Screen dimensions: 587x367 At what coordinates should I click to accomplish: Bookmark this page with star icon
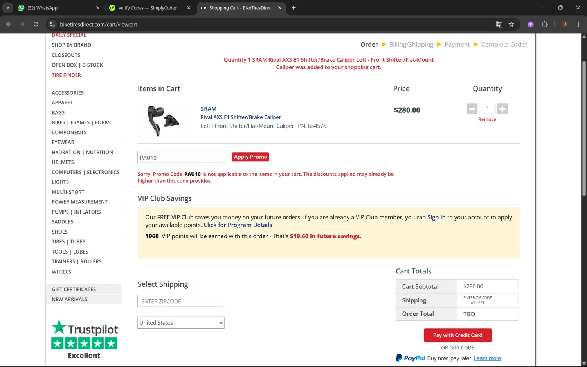(511, 24)
